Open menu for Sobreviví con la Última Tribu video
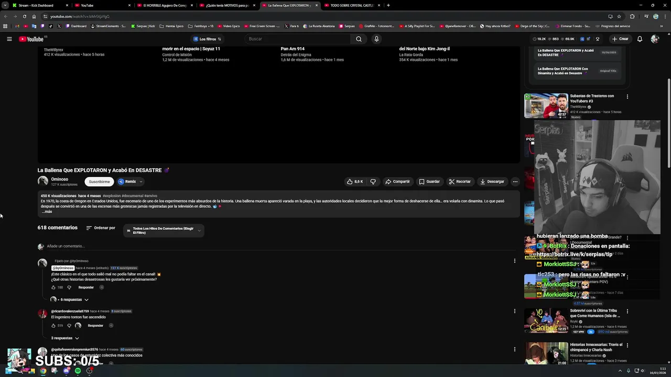This screenshot has width=671, height=377. 627,311
